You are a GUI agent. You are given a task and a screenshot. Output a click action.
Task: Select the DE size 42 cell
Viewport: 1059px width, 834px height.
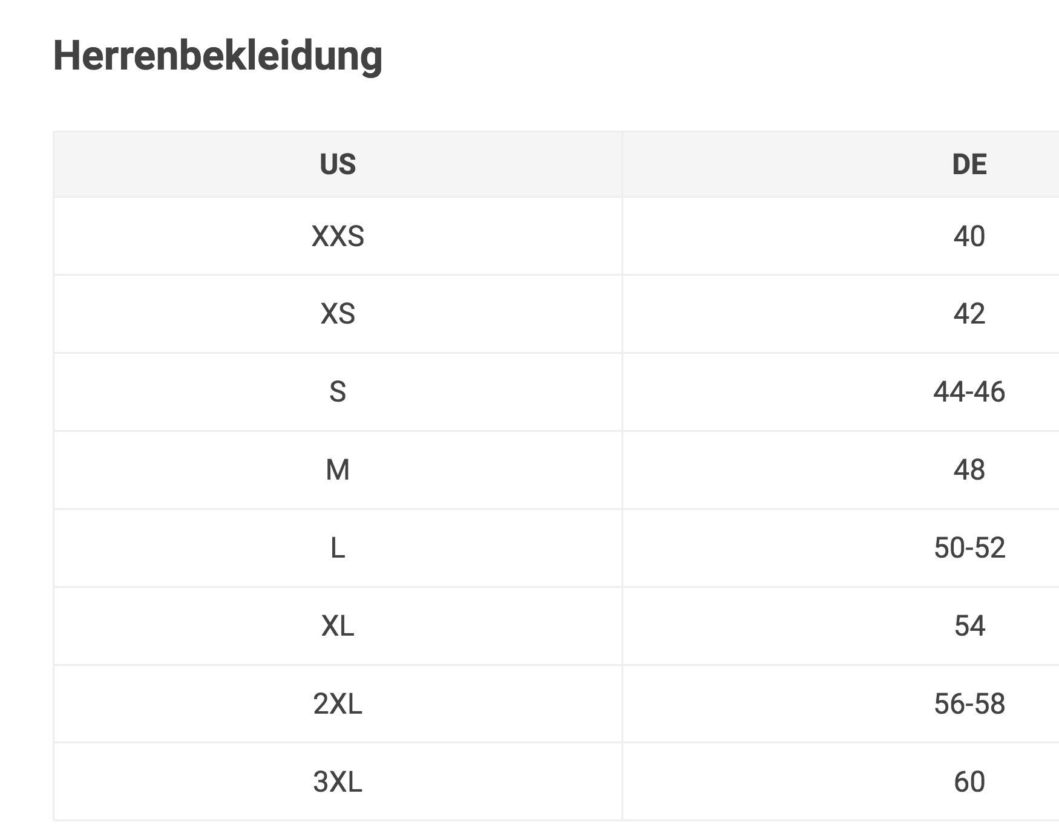pyautogui.click(x=969, y=314)
